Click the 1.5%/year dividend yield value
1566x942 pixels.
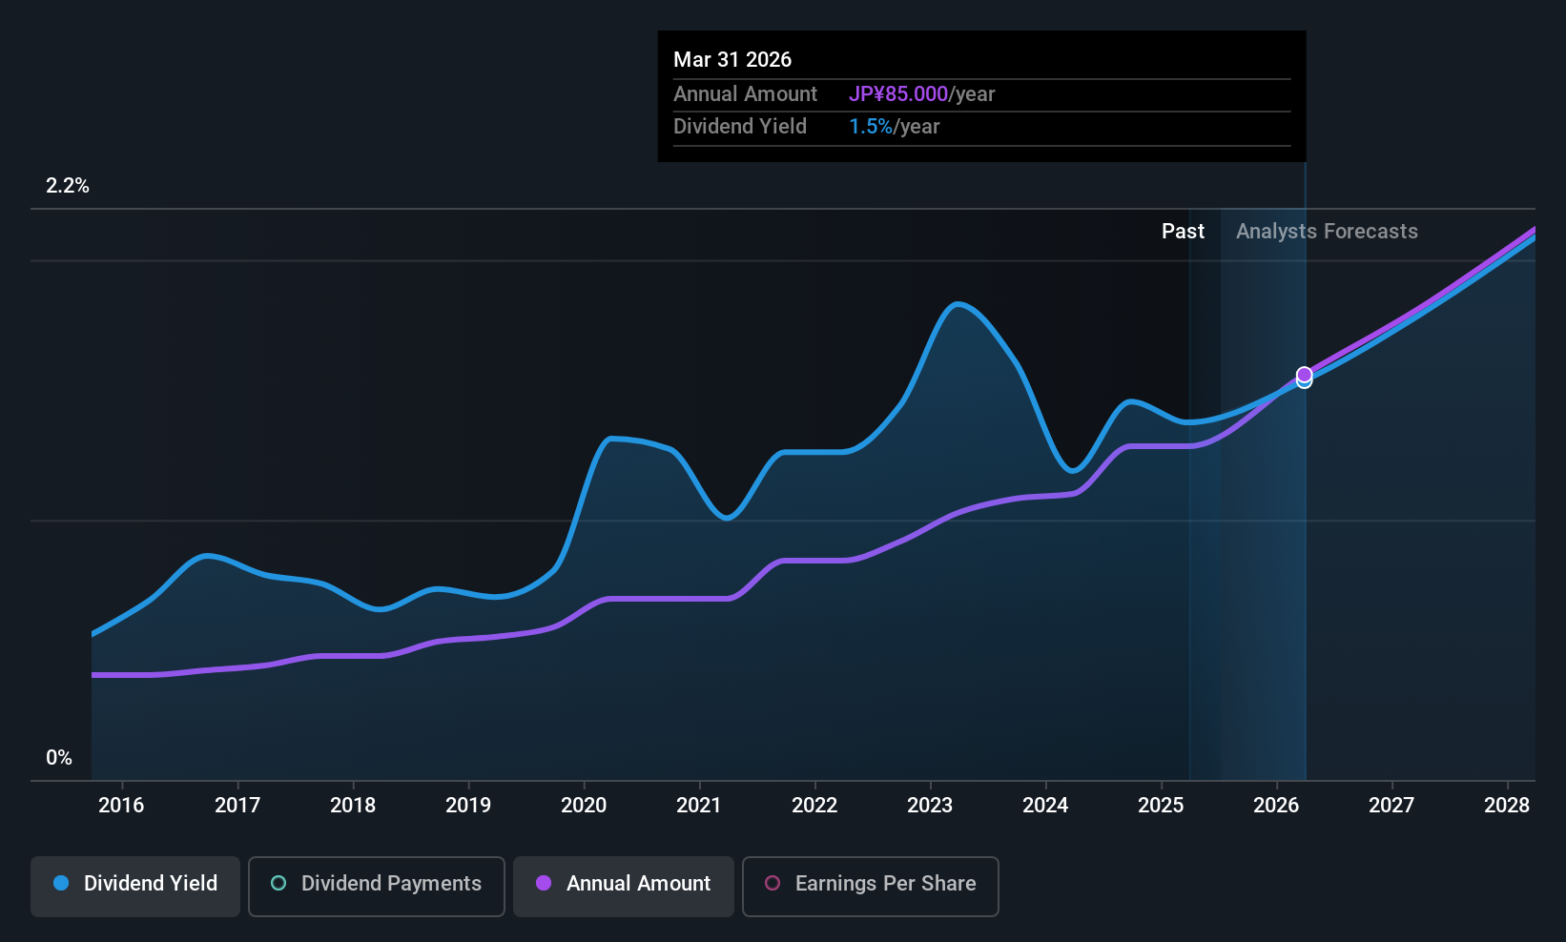tap(895, 127)
